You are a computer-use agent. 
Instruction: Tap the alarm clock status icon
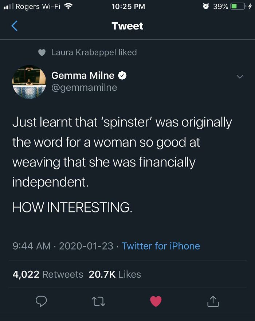(205, 7)
